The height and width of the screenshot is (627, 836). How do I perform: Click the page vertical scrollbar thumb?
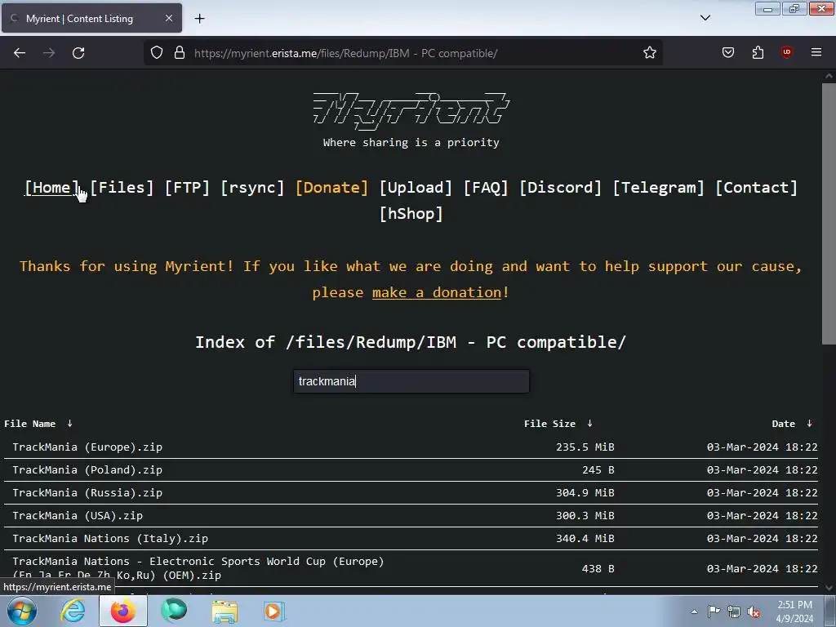[x=829, y=213]
